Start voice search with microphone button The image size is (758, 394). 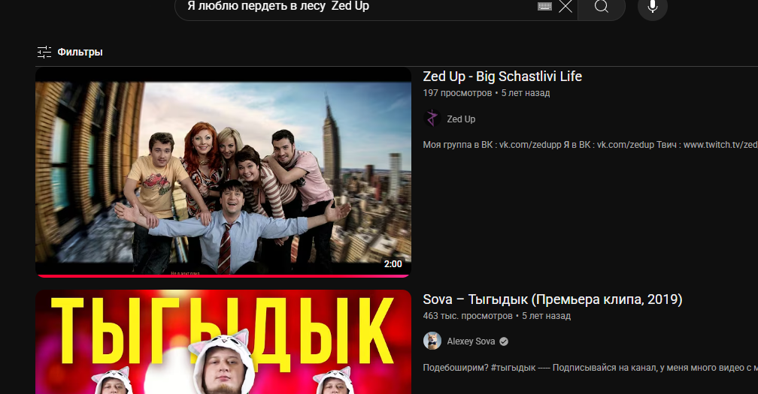pos(653,7)
